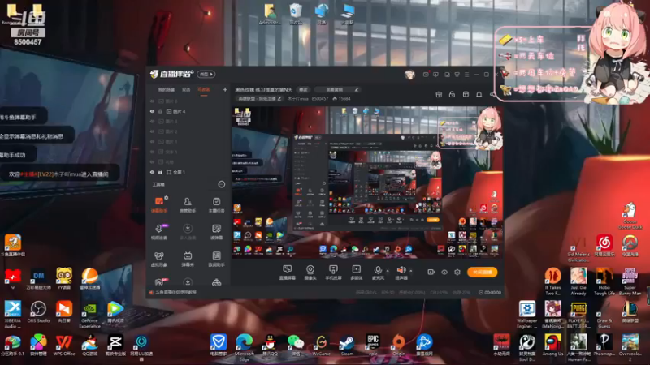Screen dimensions: 650x365
Task: Click the record video icon beside settings
Action: [431, 272]
